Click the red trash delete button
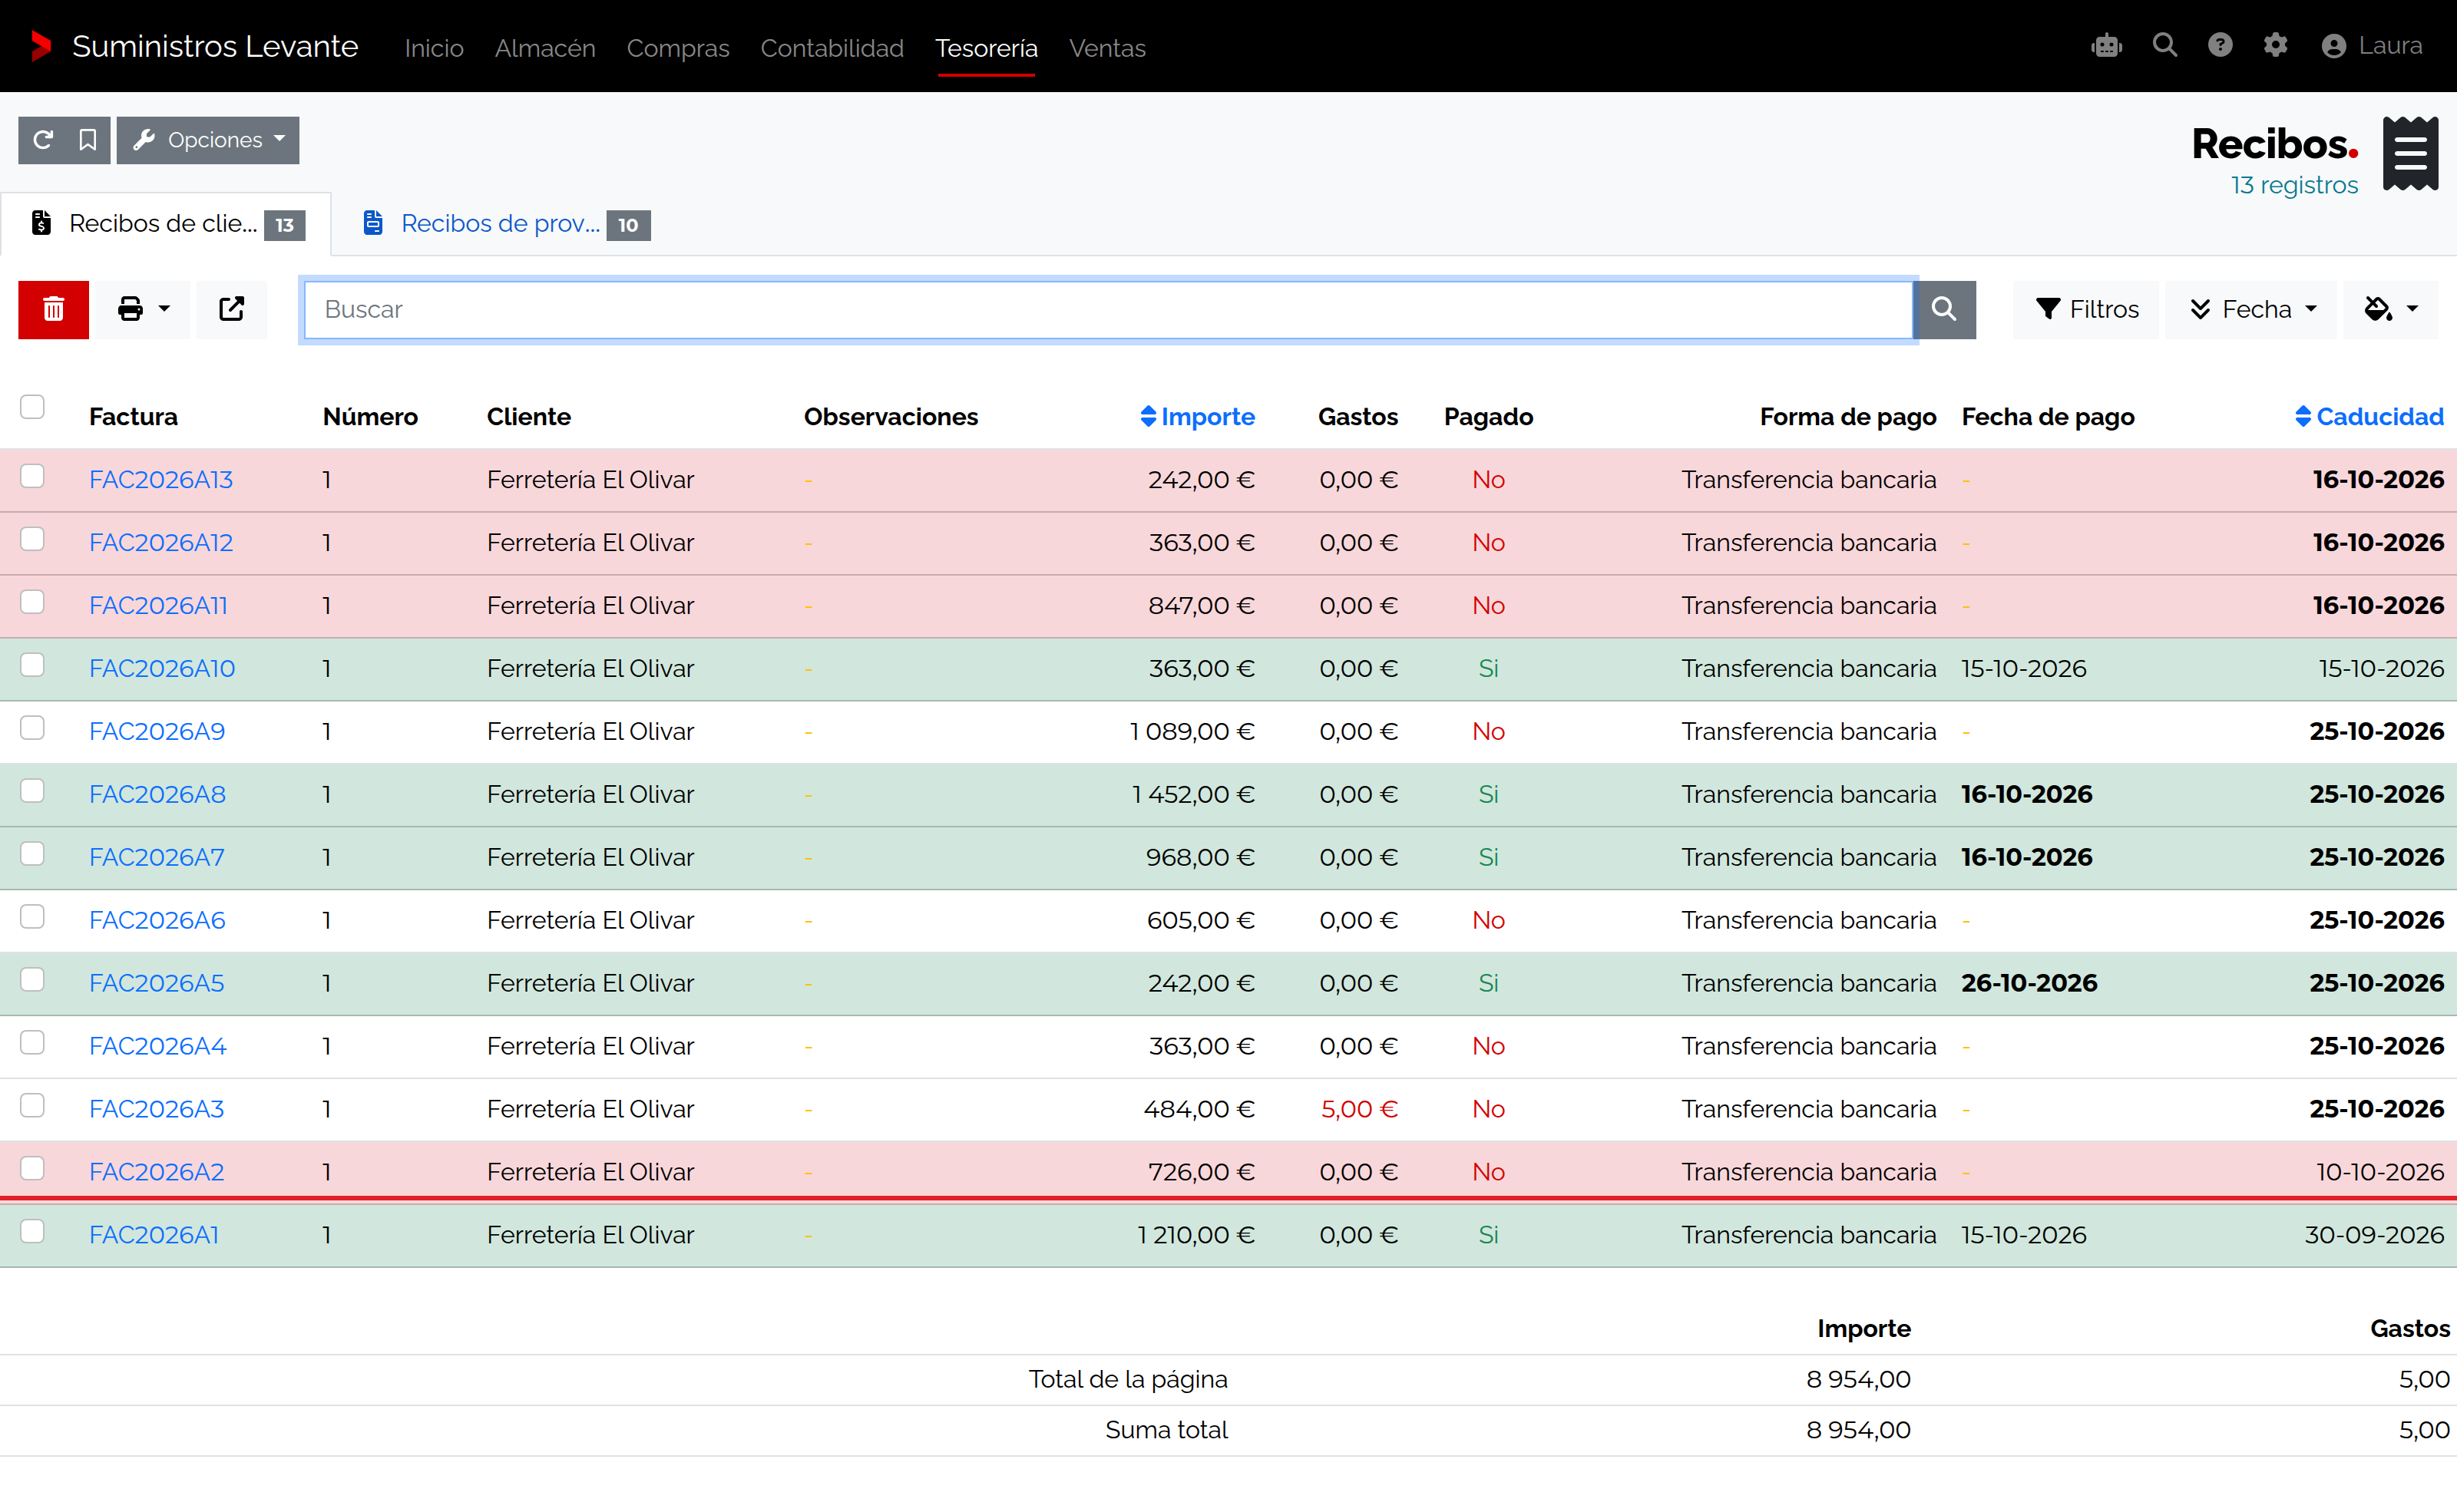Image resolution: width=2457 pixels, height=1512 pixels. pos(54,309)
